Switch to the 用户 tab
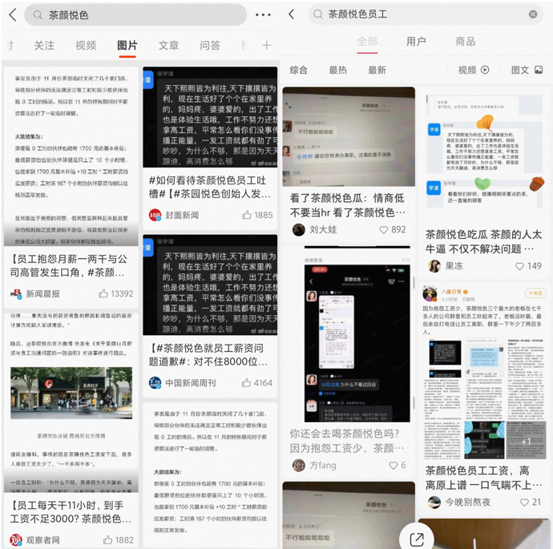This screenshot has width=553, height=549. [x=416, y=42]
